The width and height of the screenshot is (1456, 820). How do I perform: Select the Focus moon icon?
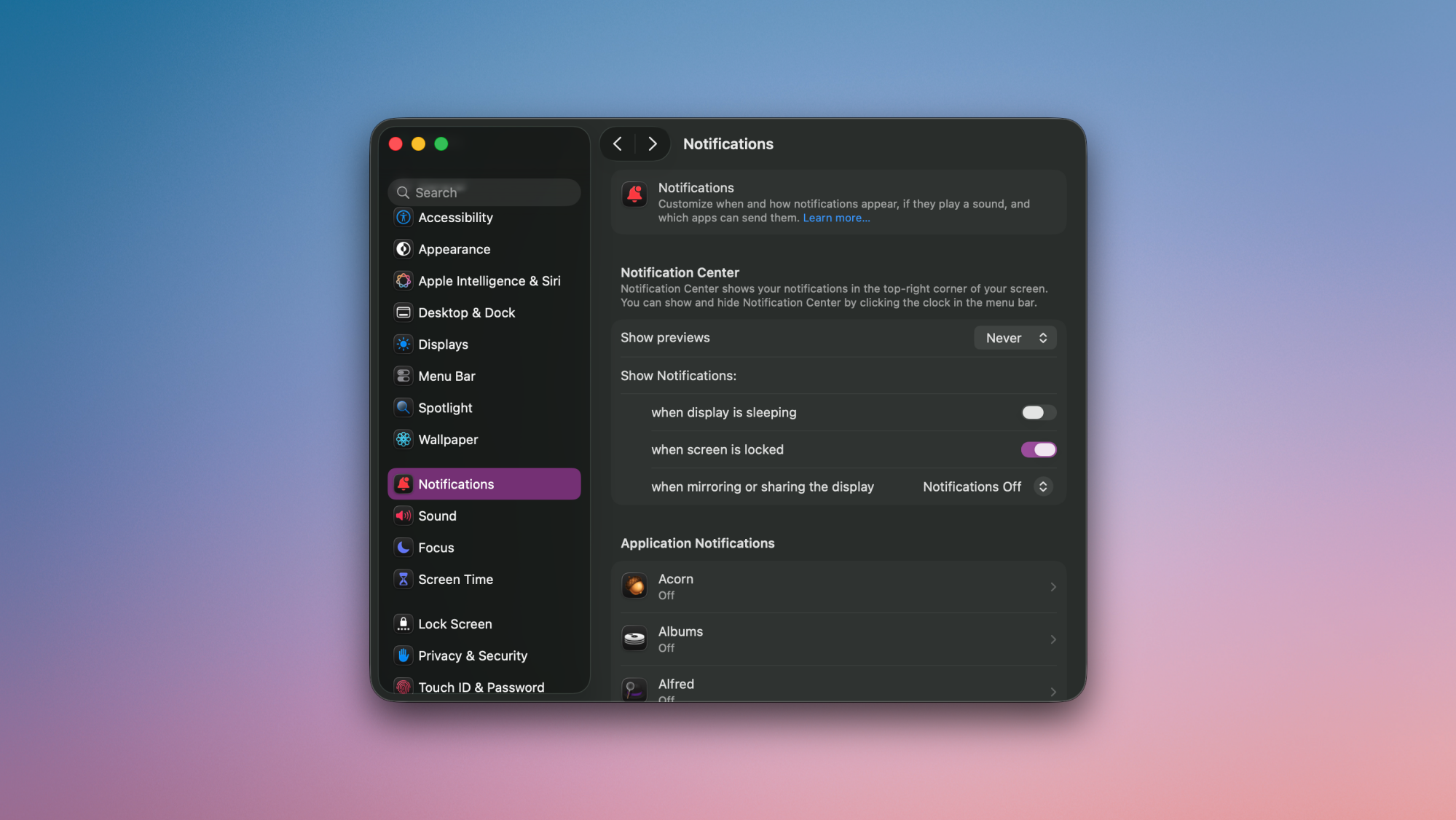(404, 547)
